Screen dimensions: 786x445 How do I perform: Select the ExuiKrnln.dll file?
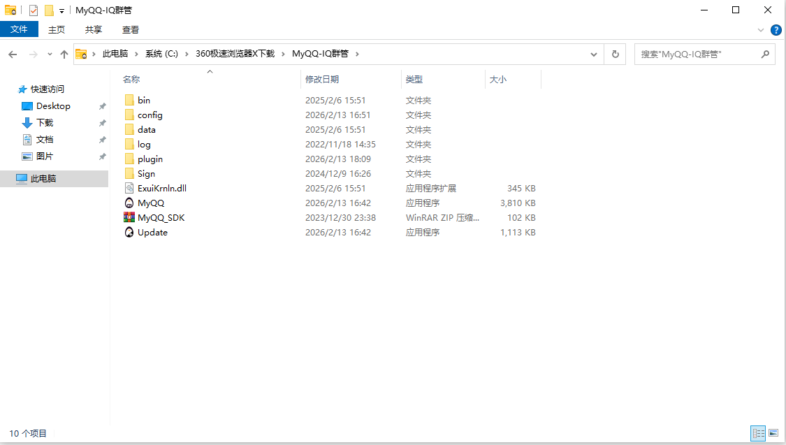pos(161,189)
